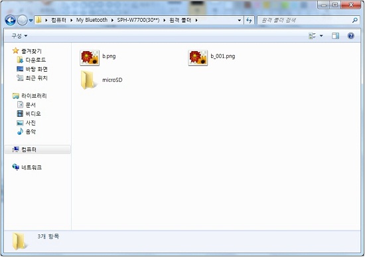Click the change view icon

pos(312,36)
